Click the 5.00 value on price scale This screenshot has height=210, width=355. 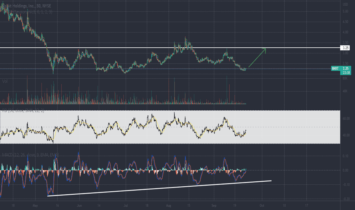point(345,11)
